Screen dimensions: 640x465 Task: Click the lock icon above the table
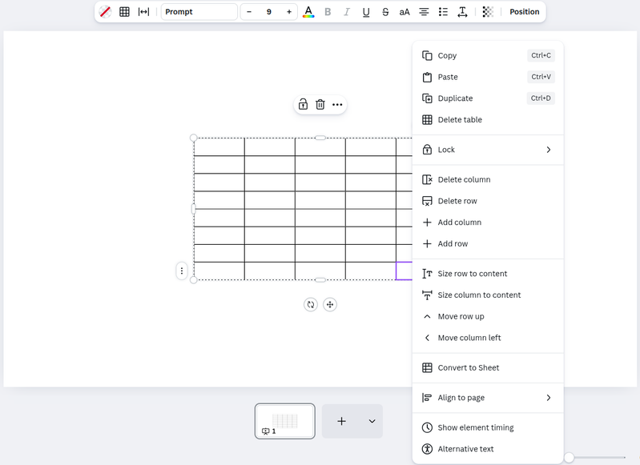coord(303,104)
